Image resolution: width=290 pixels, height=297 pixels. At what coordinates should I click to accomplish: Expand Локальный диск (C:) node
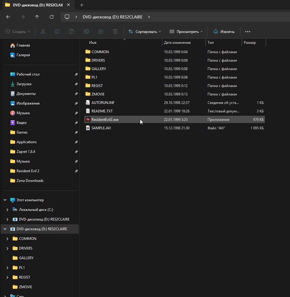[x=7, y=210]
